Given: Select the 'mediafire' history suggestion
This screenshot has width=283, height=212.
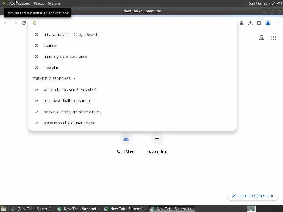Looking at the screenshot, I should pos(133,68).
